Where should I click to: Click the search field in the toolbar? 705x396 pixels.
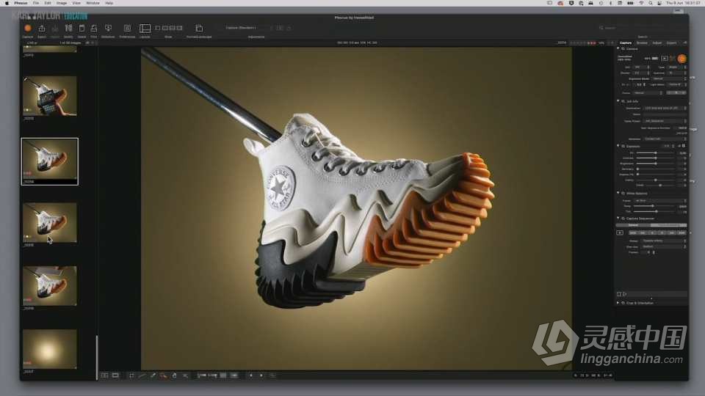[642, 28]
